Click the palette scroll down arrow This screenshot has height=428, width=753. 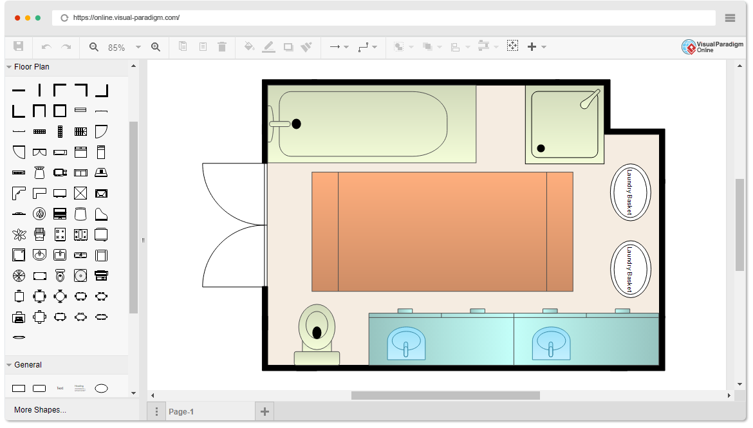pyautogui.click(x=133, y=393)
